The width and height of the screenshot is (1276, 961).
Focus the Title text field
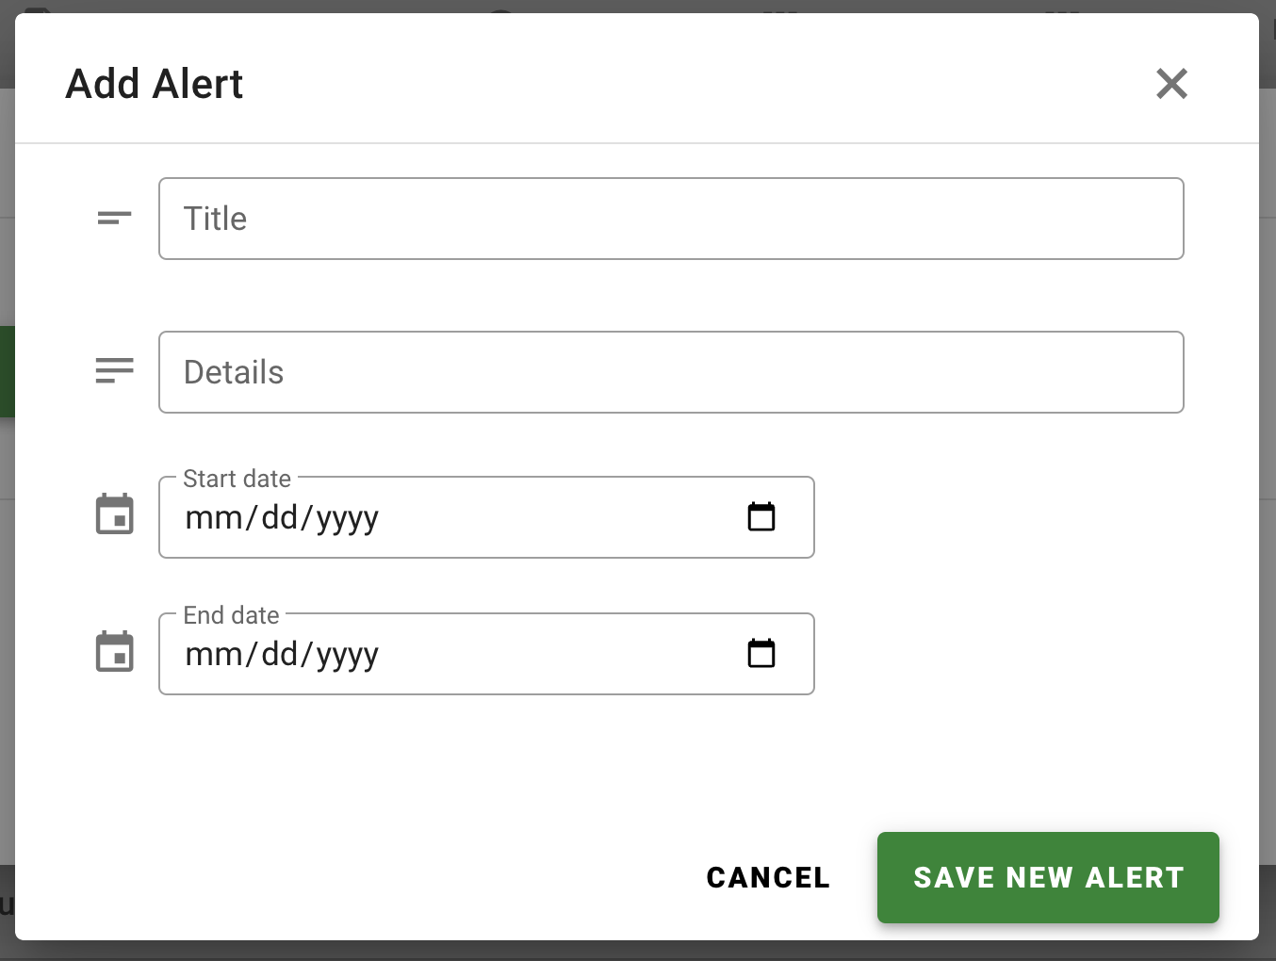tap(670, 219)
